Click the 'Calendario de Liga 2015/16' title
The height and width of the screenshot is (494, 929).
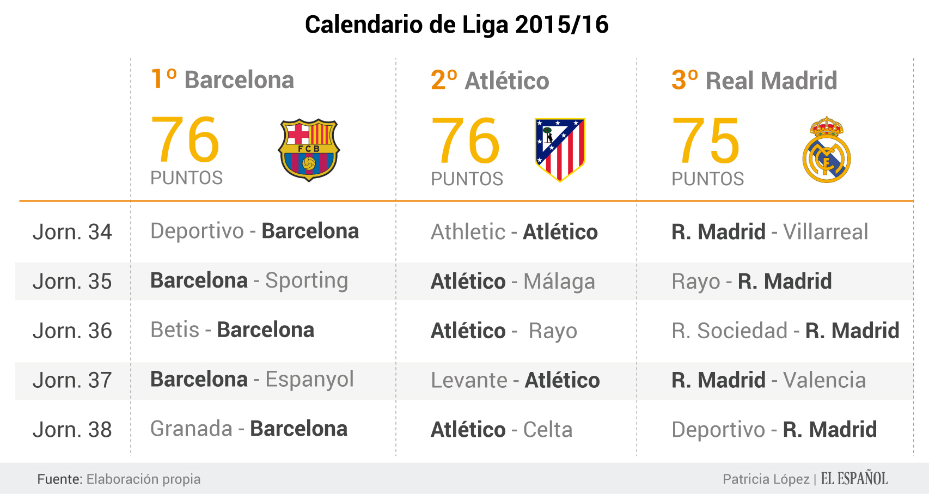pyautogui.click(x=456, y=25)
